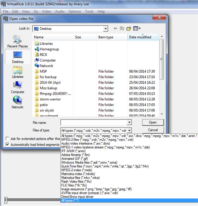Viewport: 198px width, 206px height.
Task: Select the storm warrior folder
Action: [x=48, y=99]
